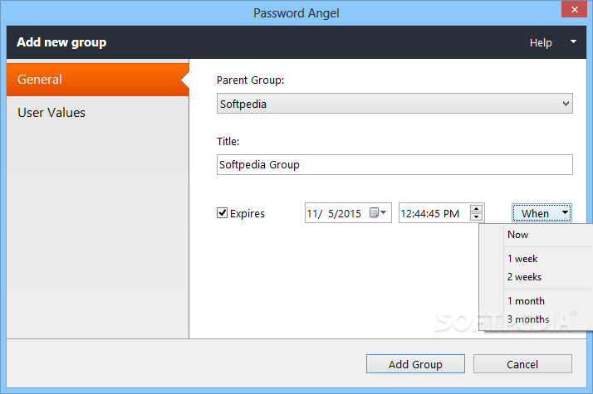Open the When dropdown button
The image size is (593, 394).
[542, 213]
